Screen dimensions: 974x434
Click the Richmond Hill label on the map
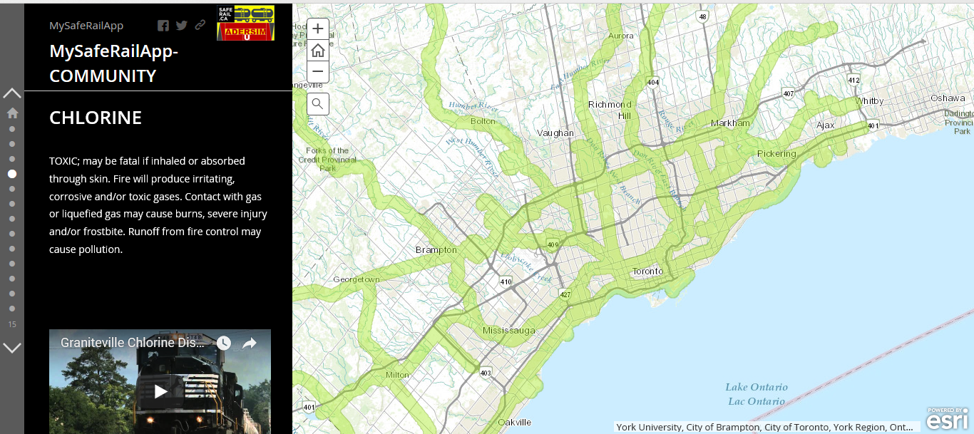pyautogui.click(x=610, y=110)
